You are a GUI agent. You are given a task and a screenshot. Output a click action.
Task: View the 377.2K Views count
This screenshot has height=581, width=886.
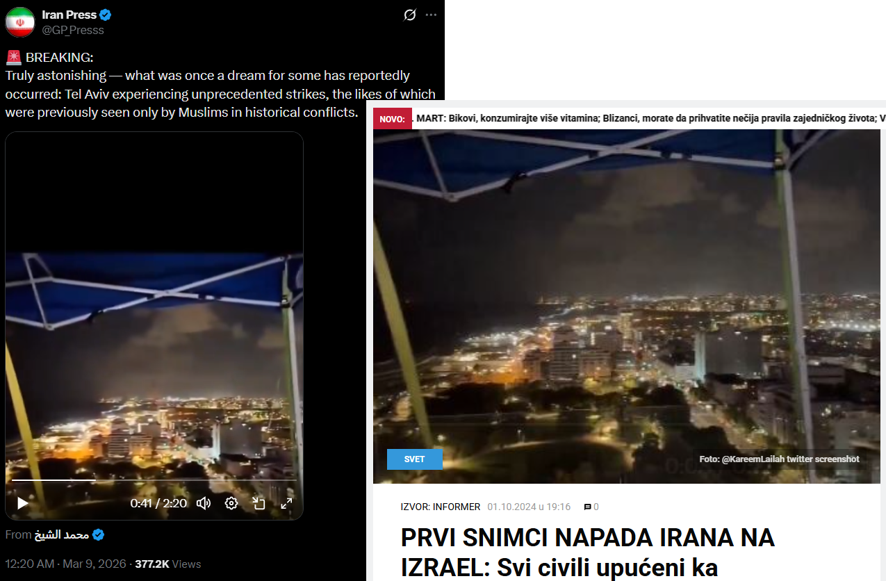(x=167, y=564)
